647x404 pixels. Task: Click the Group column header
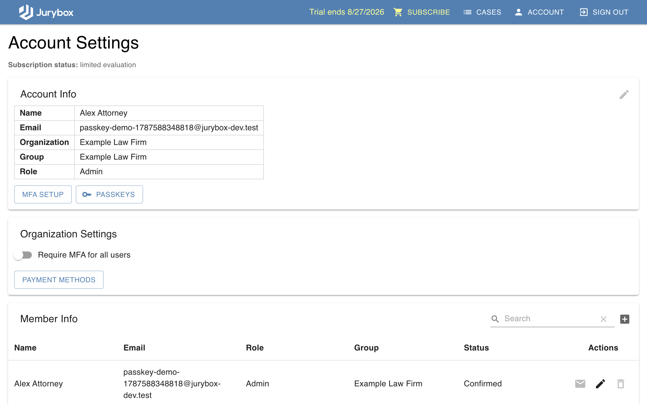pyautogui.click(x=366, y=348)
